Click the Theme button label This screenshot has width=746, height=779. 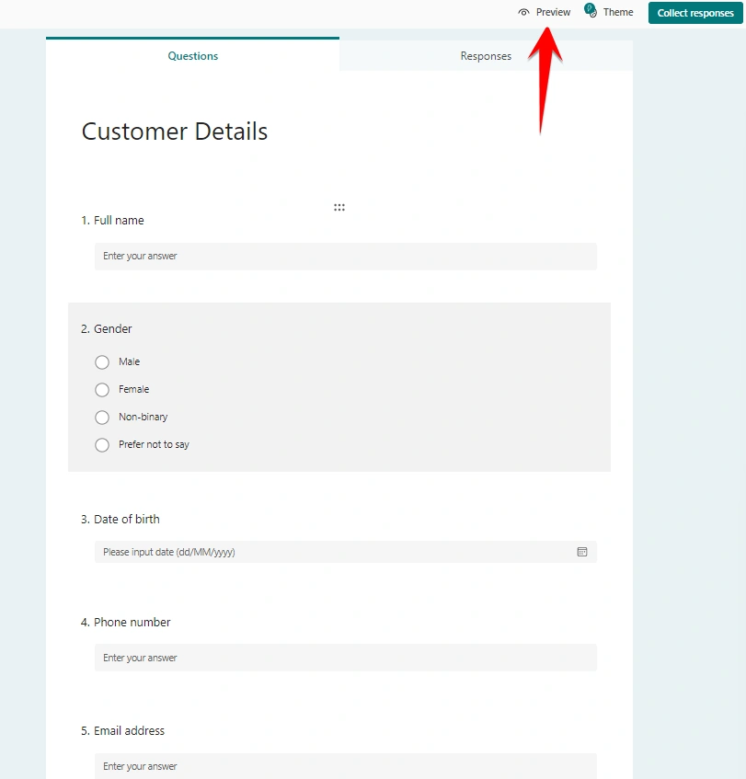[618, 13]
